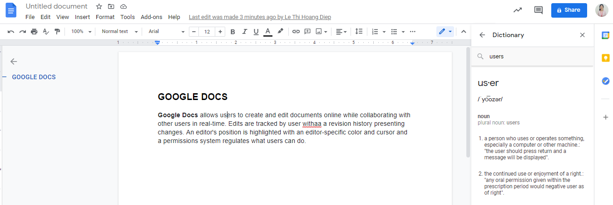Open the zoom level dropdown
This screenshot has width=613, height=205.
pos(82,32)
